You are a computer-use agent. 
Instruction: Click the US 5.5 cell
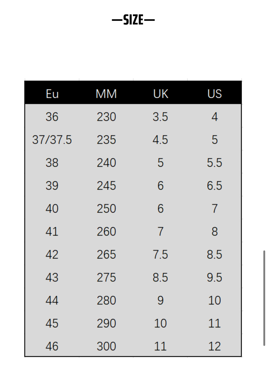pyautogui.click(x=215, y=163)
